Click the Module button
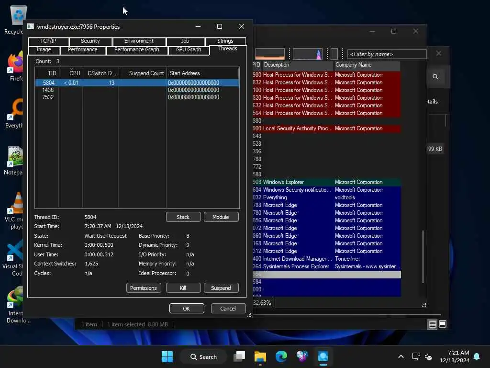 [221, 217]
